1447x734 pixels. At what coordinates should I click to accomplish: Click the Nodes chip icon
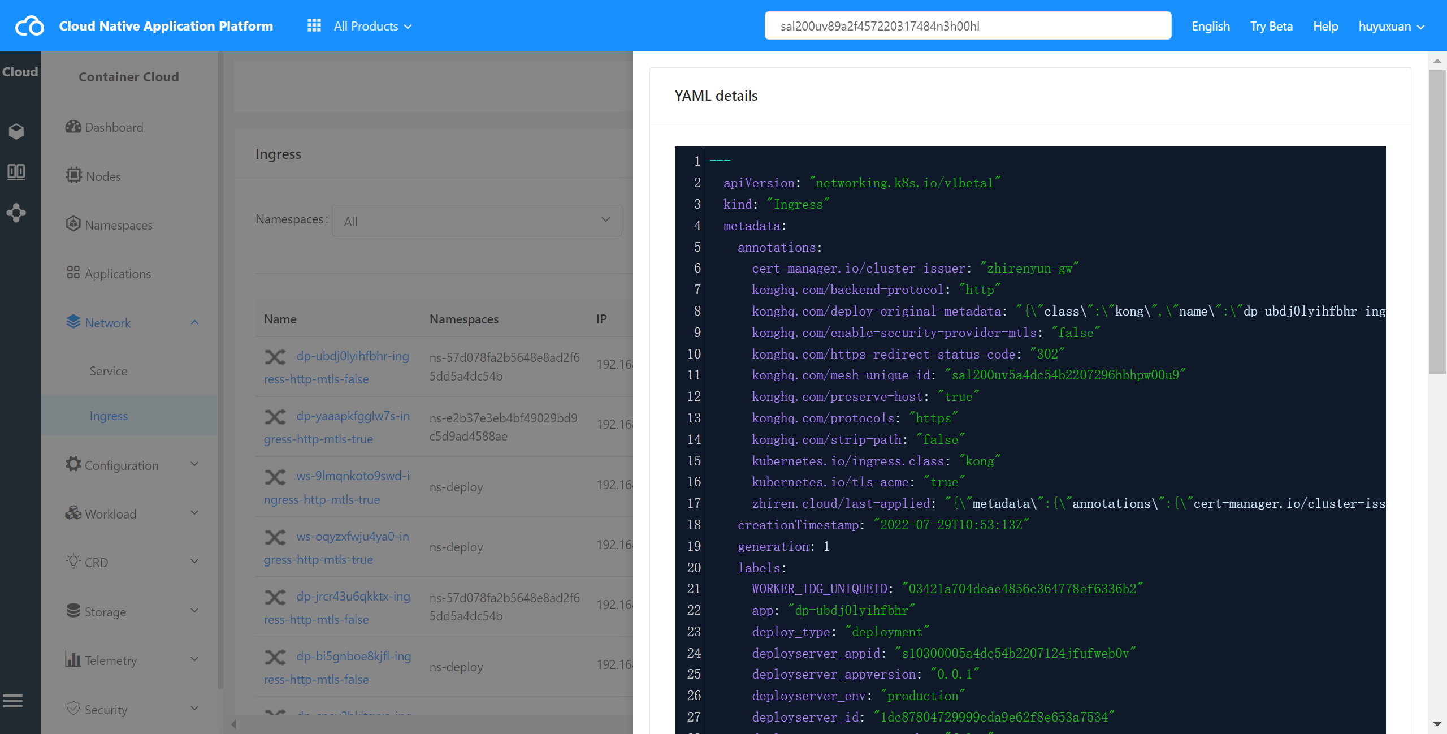(73, 175)
